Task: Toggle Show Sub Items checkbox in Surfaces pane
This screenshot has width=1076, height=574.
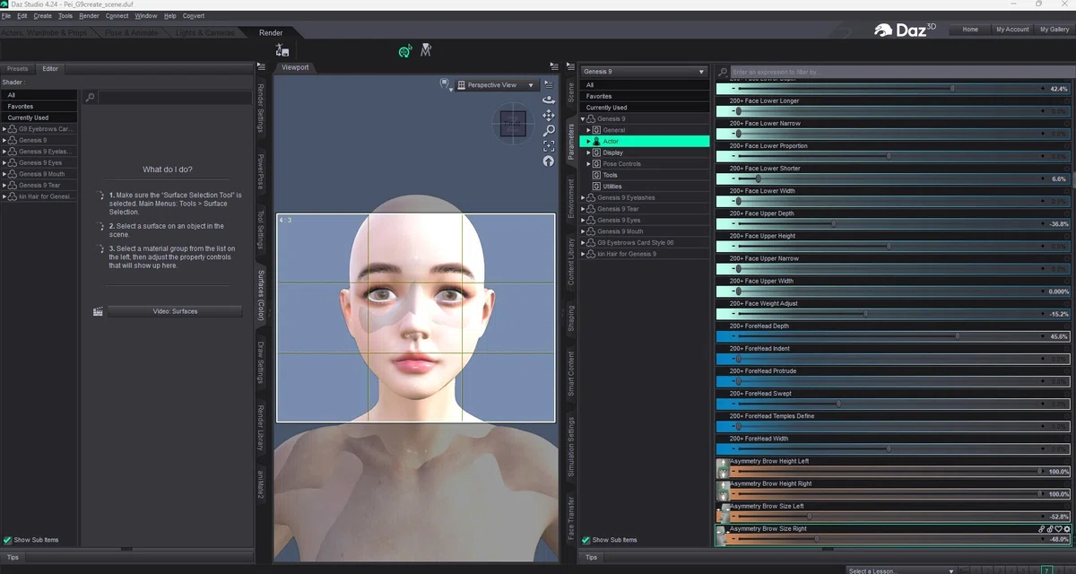Action: click(x=8, y=540)
